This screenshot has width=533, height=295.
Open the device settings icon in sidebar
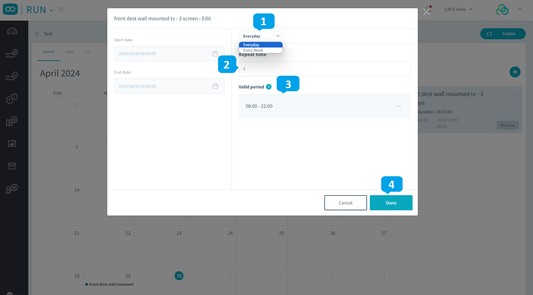[x=12, y=53]
